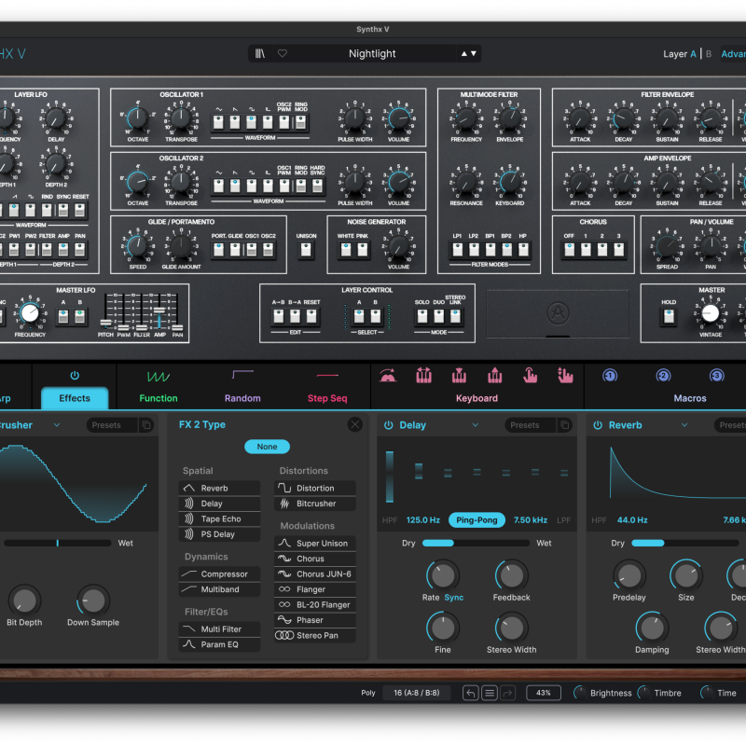The width and height of the screenshot is (746, 746).
Task: Select Compressor under Dynamics
Action: [x=219, y=573]
